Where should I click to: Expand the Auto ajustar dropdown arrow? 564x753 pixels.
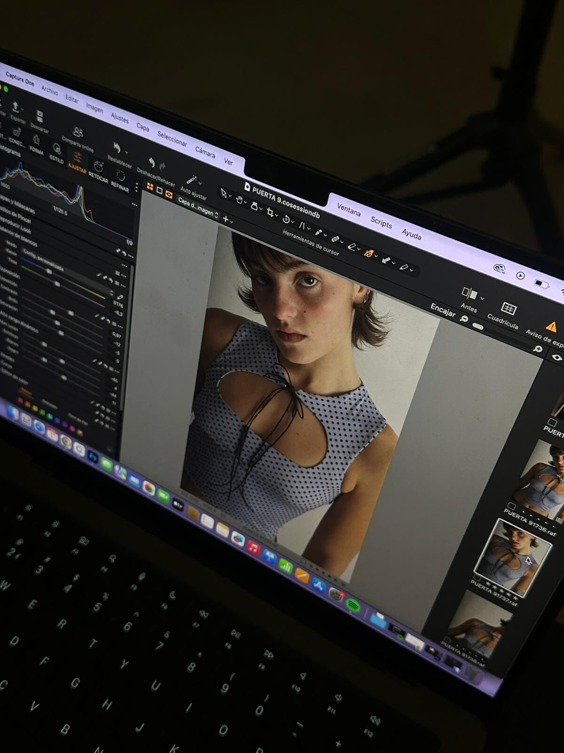click(200, 183)
